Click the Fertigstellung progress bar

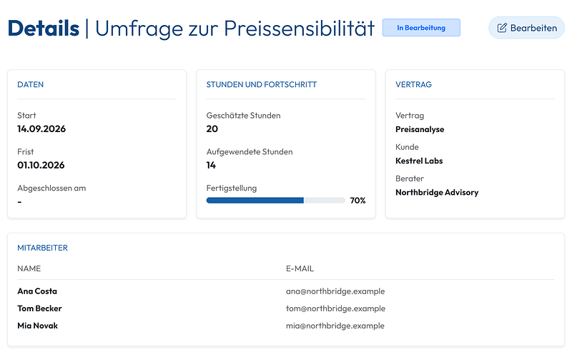[x=275, y=201]
